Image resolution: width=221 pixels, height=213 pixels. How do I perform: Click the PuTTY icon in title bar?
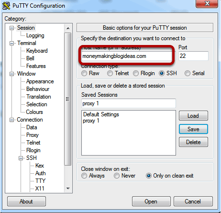click(x=6, y=6)
